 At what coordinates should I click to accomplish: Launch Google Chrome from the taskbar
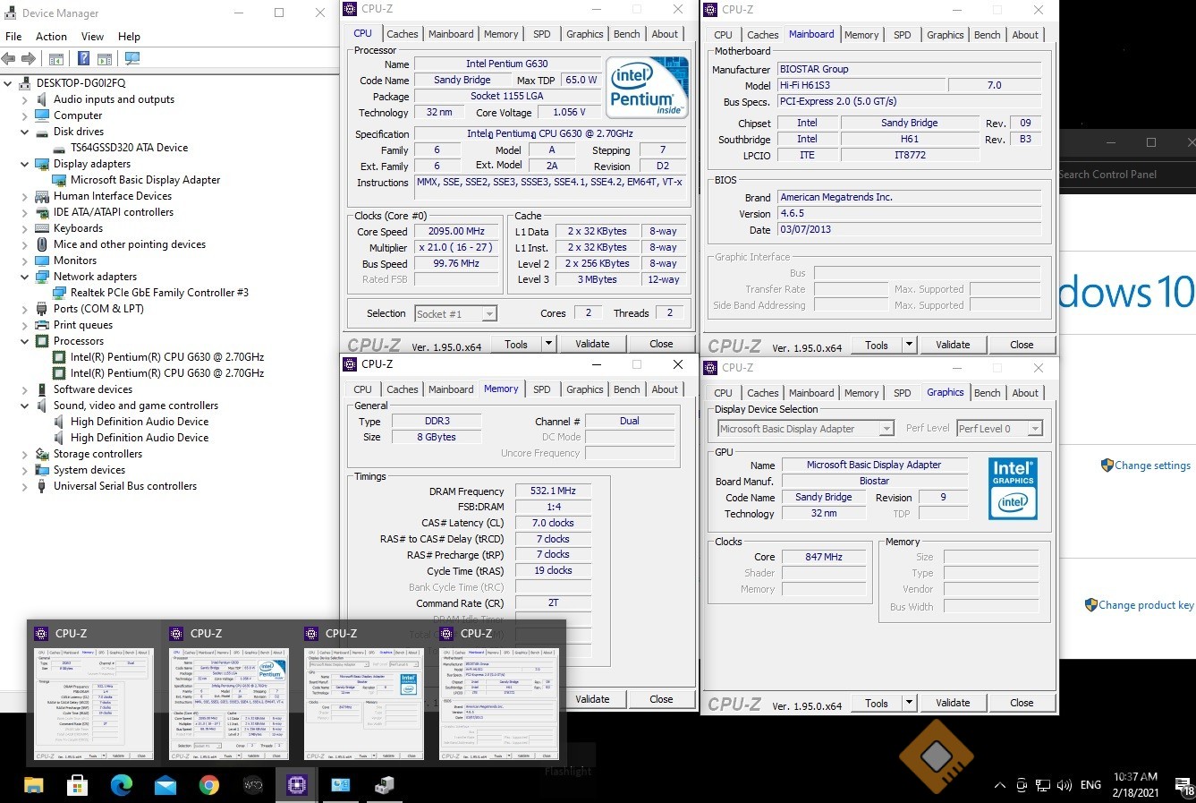pyautogui.click(x=209, y=785)
